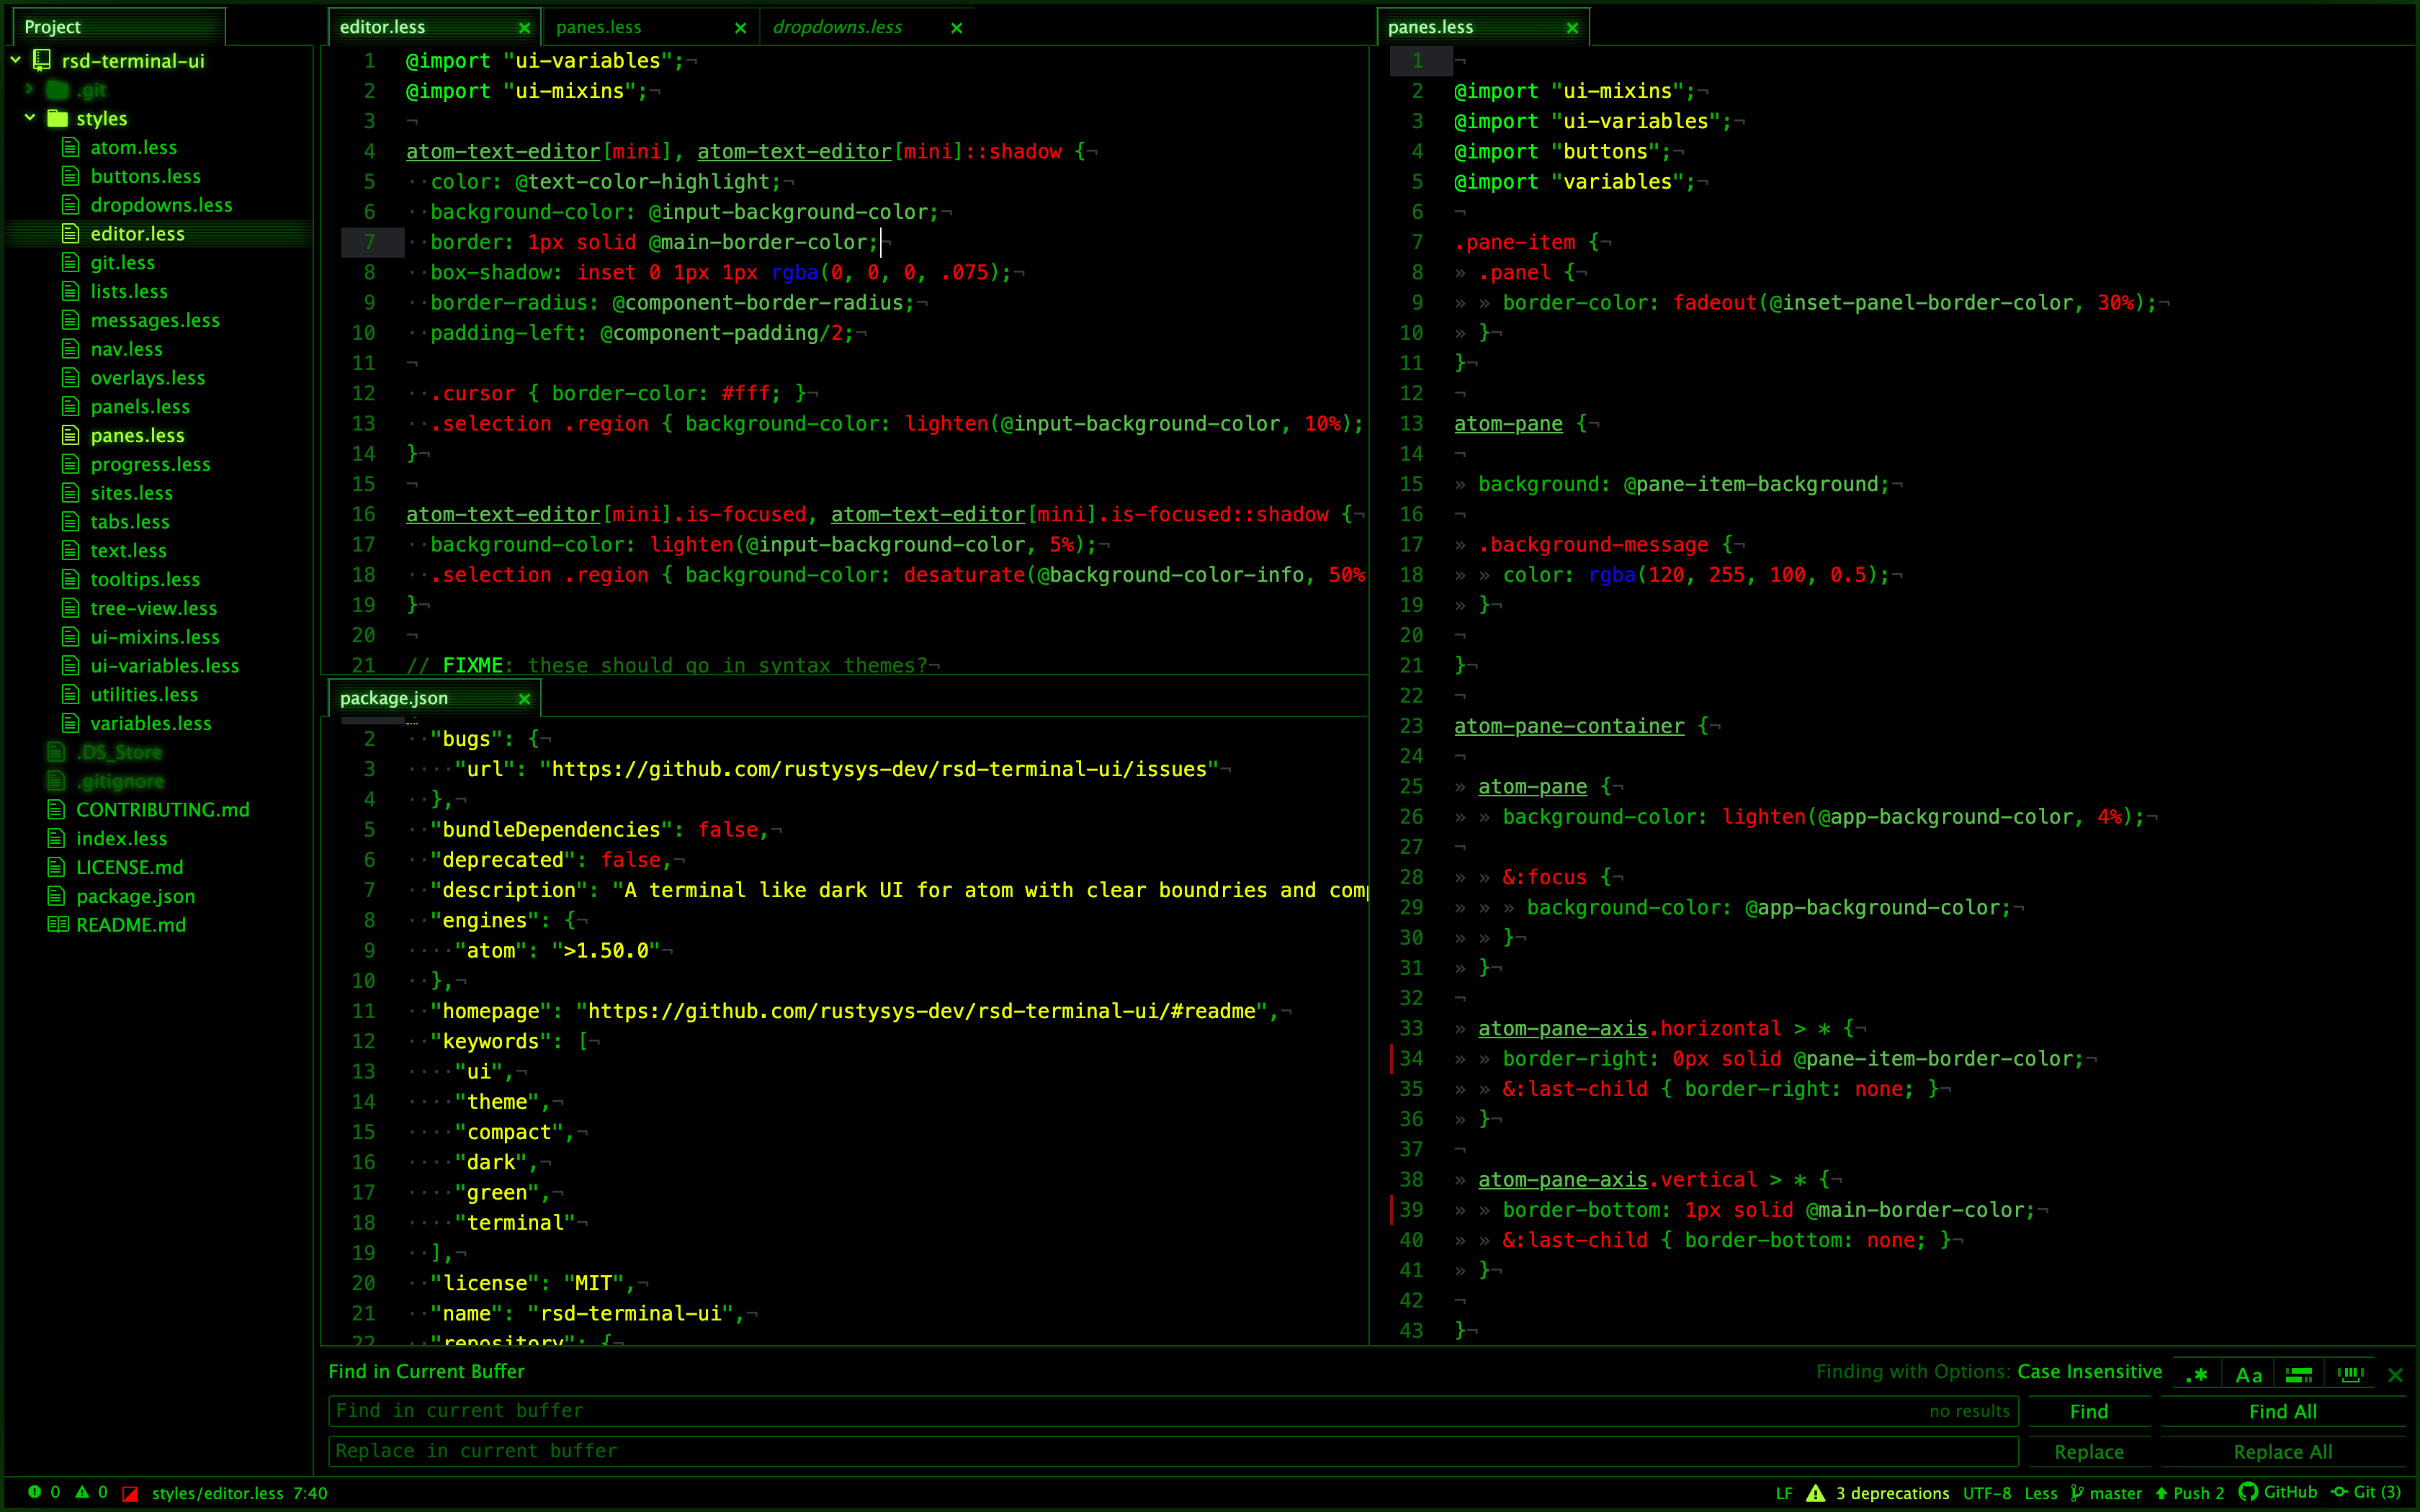Click the git branch icon next to master

click(x=2077, y=1493)
